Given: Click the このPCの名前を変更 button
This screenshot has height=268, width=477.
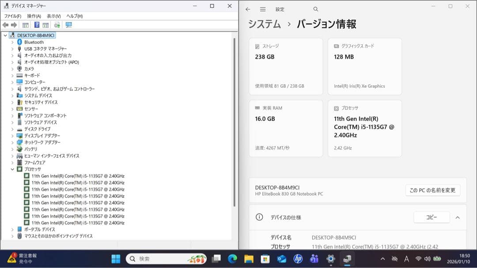Looking at the screenshot, I should 433,190.
